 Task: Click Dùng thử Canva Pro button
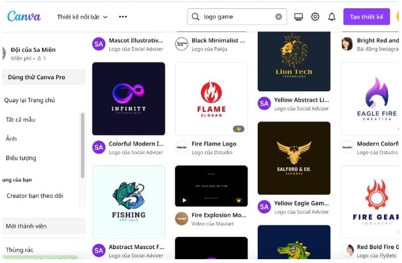[x=44, y=77]
